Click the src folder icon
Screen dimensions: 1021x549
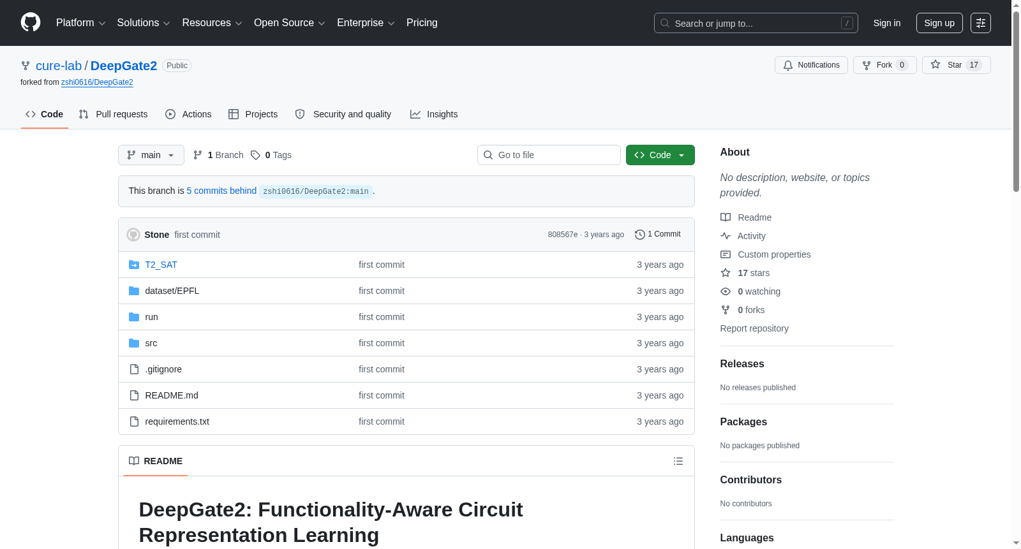134,343
